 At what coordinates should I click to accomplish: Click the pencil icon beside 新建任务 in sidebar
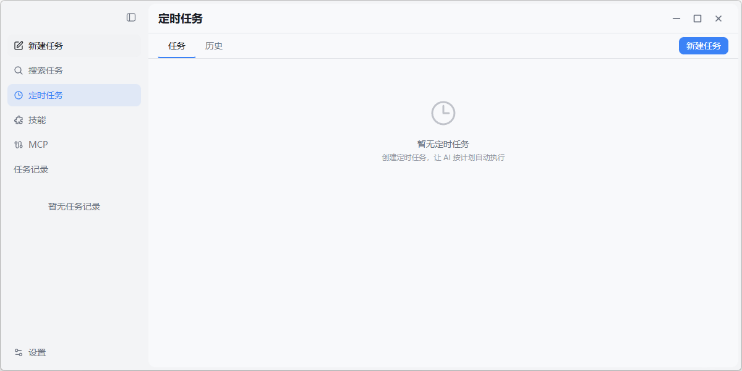pos(19,46)
